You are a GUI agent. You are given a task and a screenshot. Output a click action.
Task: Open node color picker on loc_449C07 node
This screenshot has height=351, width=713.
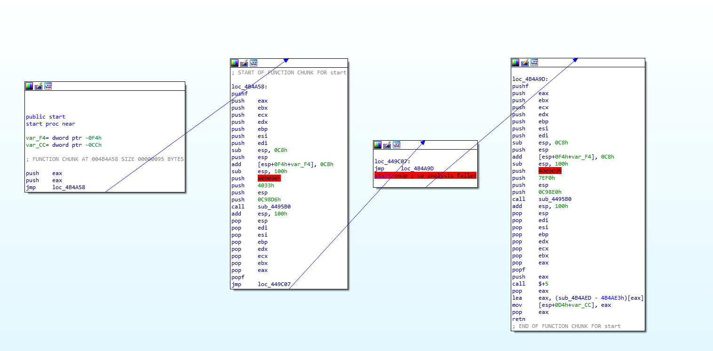[x=378, y=145]
